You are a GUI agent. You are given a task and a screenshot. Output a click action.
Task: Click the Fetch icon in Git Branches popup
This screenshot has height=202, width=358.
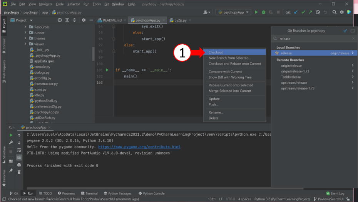(345, 31)
